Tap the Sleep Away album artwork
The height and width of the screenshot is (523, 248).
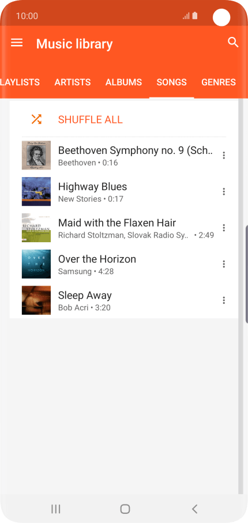[x=36, y=300]
